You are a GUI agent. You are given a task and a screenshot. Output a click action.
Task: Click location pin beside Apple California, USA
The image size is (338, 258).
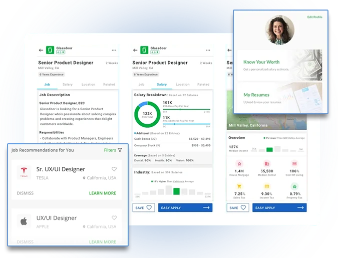coord(84,227)
